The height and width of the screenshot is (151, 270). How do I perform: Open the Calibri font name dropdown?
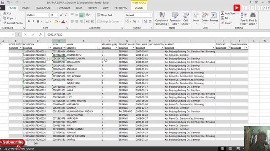coord(48,15)
